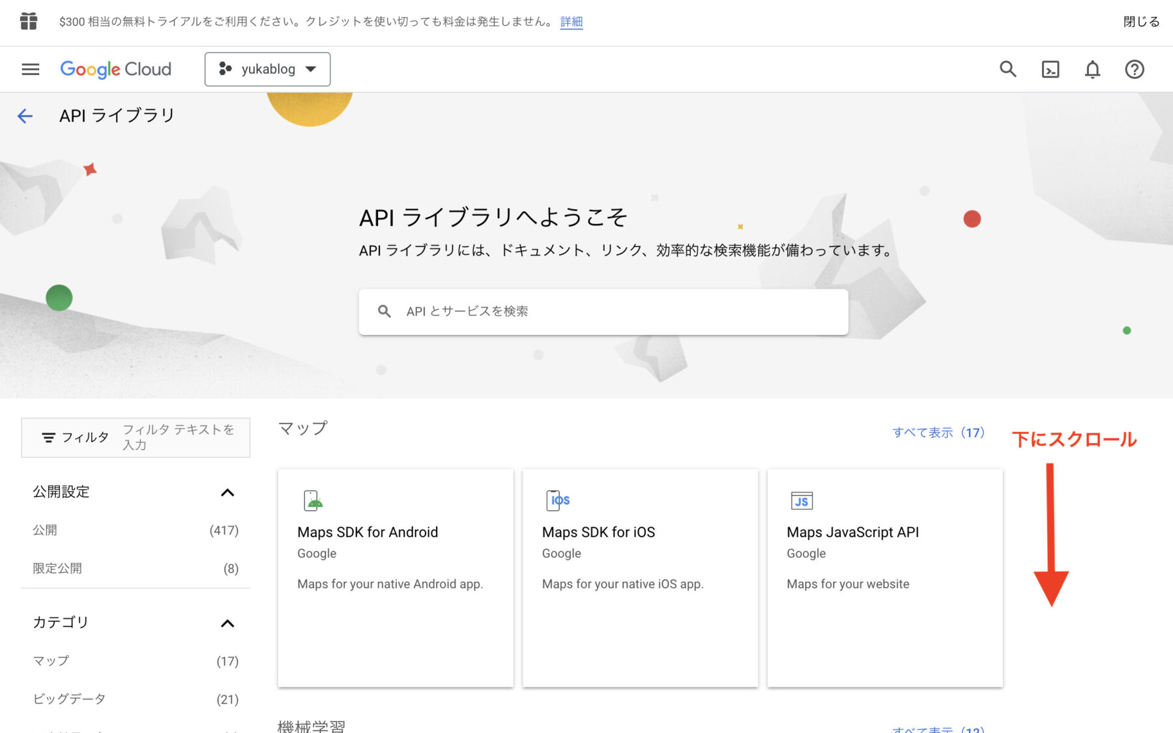Click the API とサービスを検索 search field
Image resolution: width=1173 pixels, height=733 pixels.
[x=602, y=311]
